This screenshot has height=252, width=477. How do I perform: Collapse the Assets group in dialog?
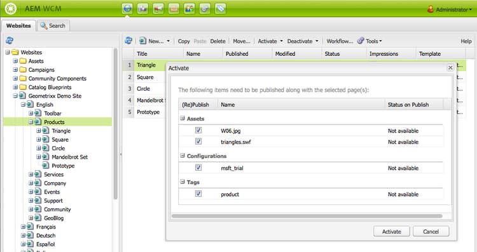(x=183, y=119)
